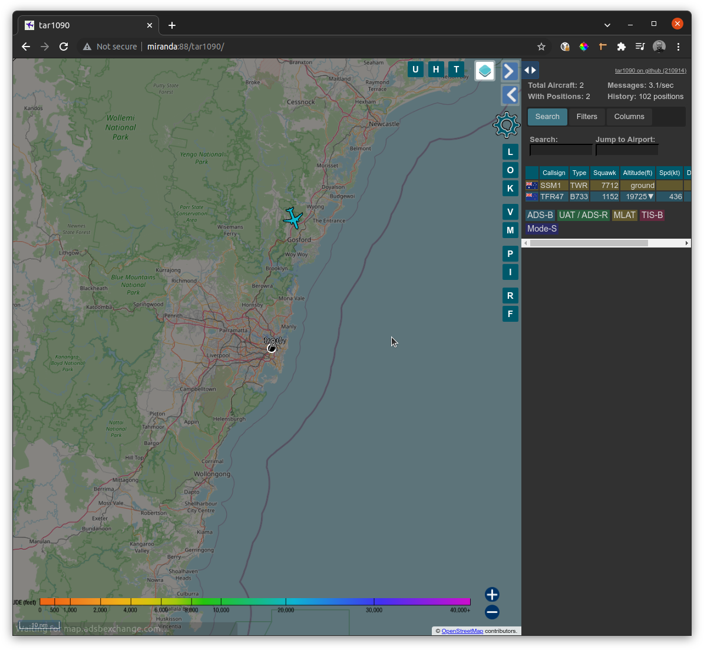
Task: Open the tar1090 on github link
Action: click(x=650, y=71)
